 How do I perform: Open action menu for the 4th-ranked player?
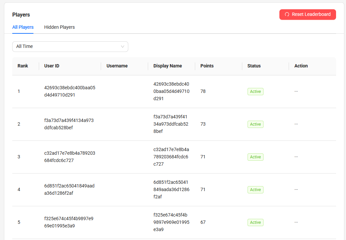click(x=296, y=189)
